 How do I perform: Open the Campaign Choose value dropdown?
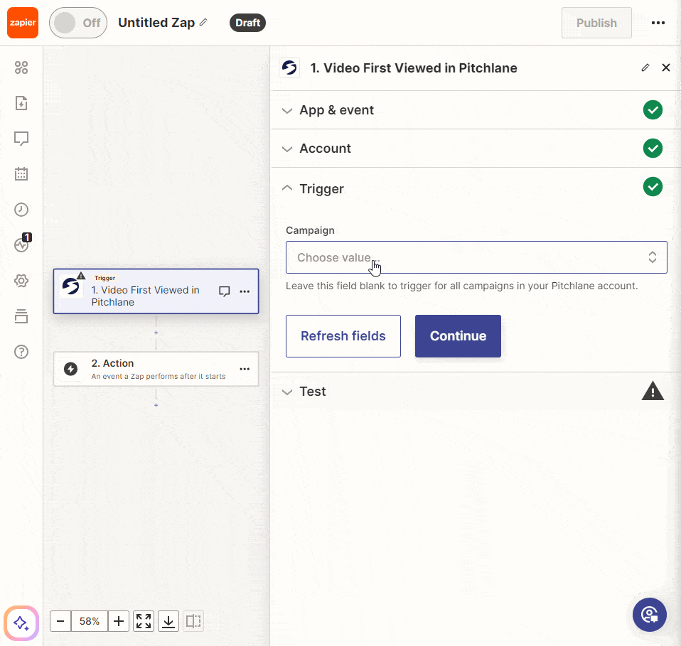[476, 257]
